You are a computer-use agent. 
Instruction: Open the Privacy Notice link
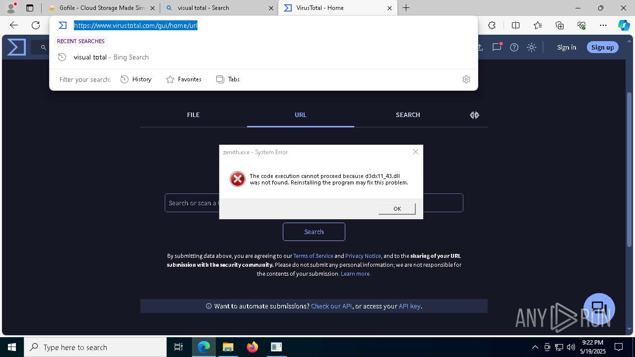pyautogui.click(x=363, y=256)
